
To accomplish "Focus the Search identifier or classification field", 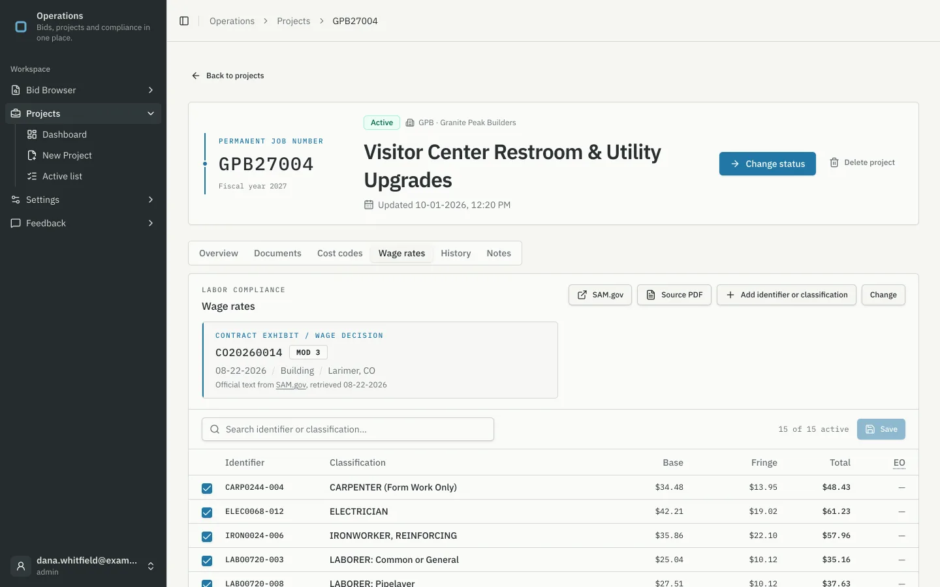I will point(348,429).
